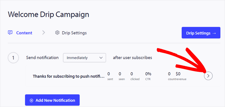Click the Welcome Drip Campaign heading
This screenshot has height=107, width=225.
pyautogui.click(x=48, y=14)
